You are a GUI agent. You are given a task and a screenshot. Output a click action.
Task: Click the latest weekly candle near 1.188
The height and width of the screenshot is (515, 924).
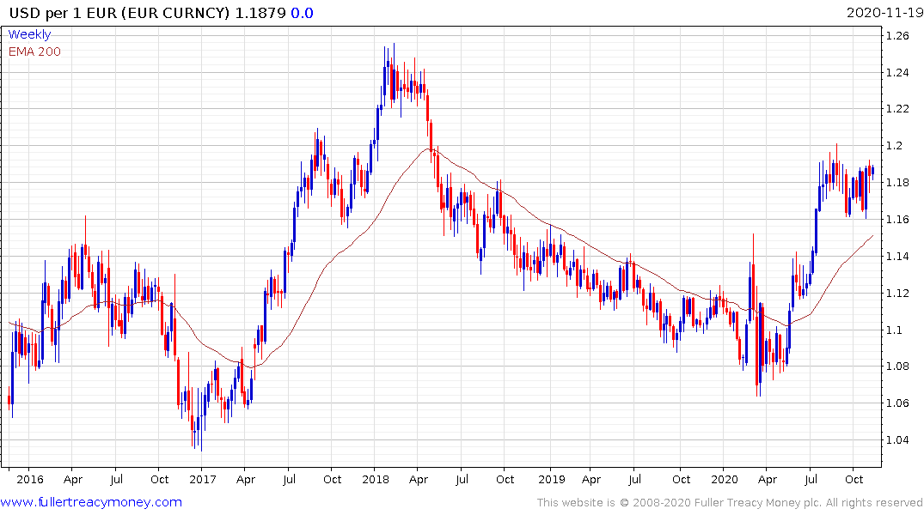[x=872, y=172]
